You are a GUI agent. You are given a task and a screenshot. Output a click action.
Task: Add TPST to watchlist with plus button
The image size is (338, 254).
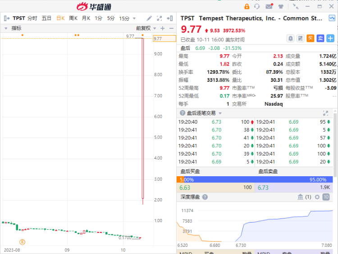(330, 39)
